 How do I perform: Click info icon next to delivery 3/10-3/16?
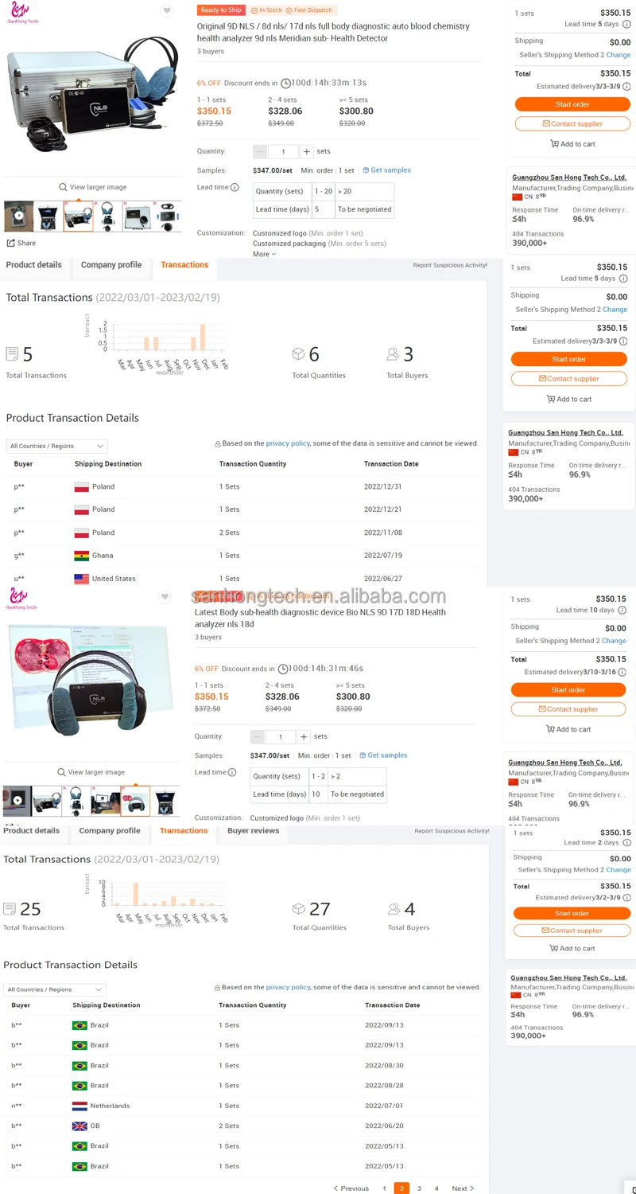[622, 672]
